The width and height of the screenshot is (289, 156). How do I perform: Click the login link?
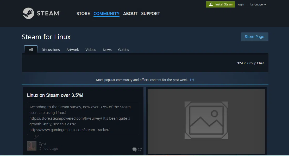click(x=241, y=4)
